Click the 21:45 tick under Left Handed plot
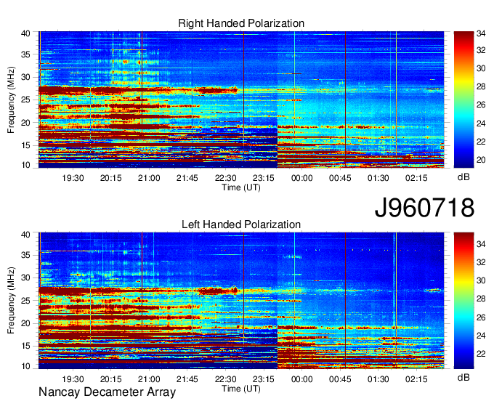This screenshot has height=401, width=494. coord(187,379)
